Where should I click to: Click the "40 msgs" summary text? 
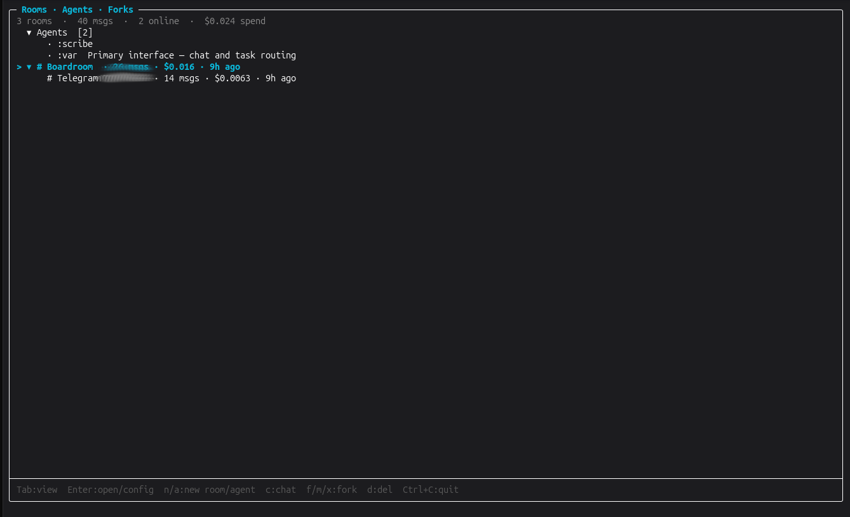(x=95, y=21)
